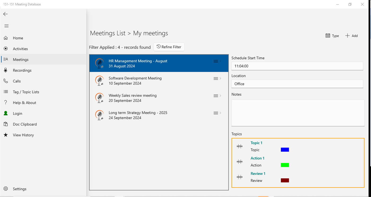Image resolution: width=371 pixels, height=197 pixels.
Task: Open options menu for Weekly Sales review meeting
Action: click(x=215, y=96)
